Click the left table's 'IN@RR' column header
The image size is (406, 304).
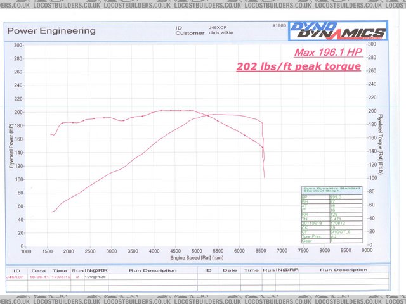pos(96,270)
